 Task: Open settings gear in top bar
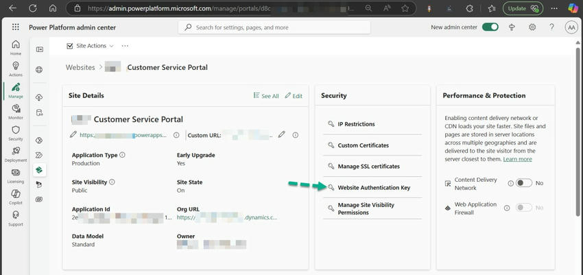coord(532,27)
